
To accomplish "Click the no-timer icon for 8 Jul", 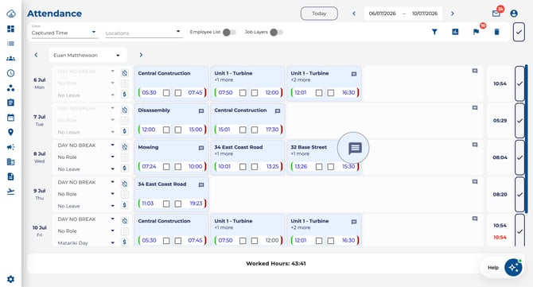I will [x=125, y=147].
